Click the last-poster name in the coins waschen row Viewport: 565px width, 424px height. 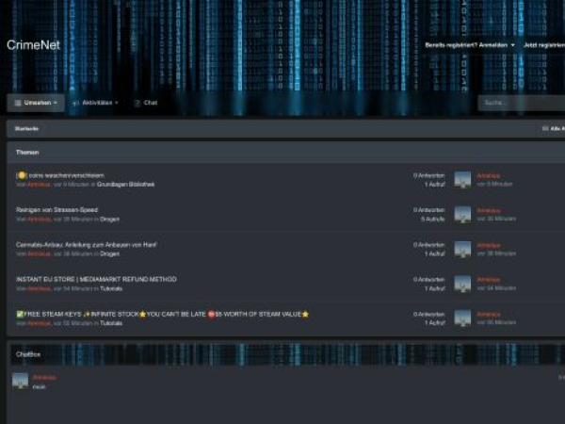tap(488, 175)
